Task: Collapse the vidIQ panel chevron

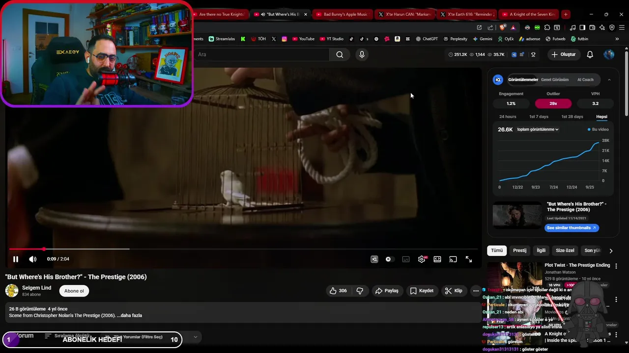Action: coord(609,79)
